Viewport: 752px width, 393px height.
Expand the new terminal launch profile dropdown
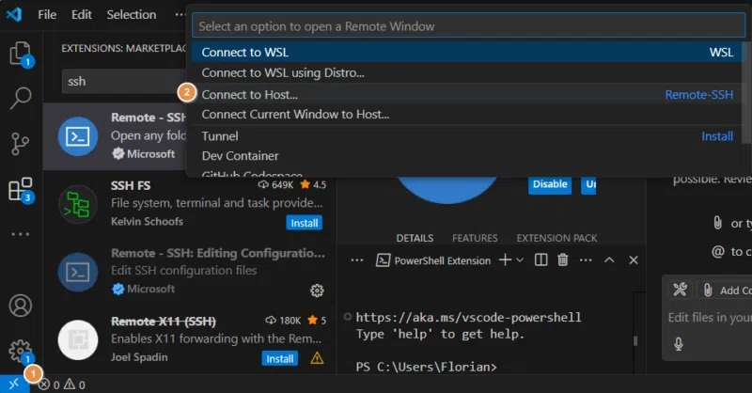(x=520, y=260)
